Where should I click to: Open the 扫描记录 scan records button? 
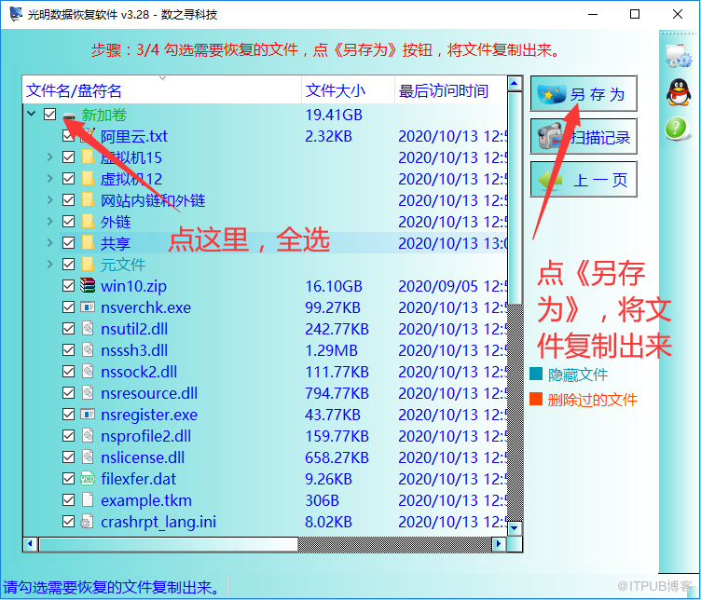tap(584, 136)
